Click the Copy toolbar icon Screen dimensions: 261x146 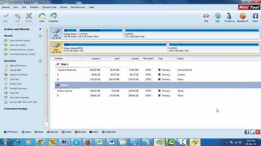(42, 17)
